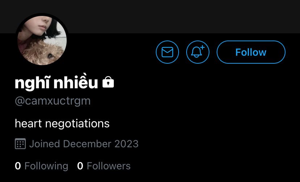Click the word Follow inside the button
300x182 pixels.
tap(251, 52)
